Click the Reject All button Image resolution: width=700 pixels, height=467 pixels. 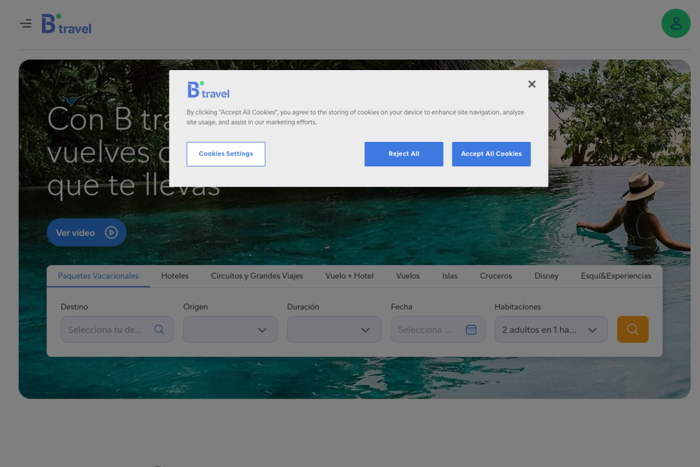click(x=404, y=154)
